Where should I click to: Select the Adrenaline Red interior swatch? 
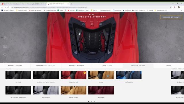click(x=74, y=75)
